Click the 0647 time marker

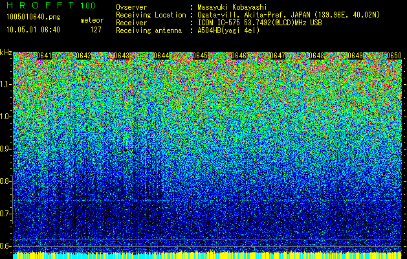[278, 56]
